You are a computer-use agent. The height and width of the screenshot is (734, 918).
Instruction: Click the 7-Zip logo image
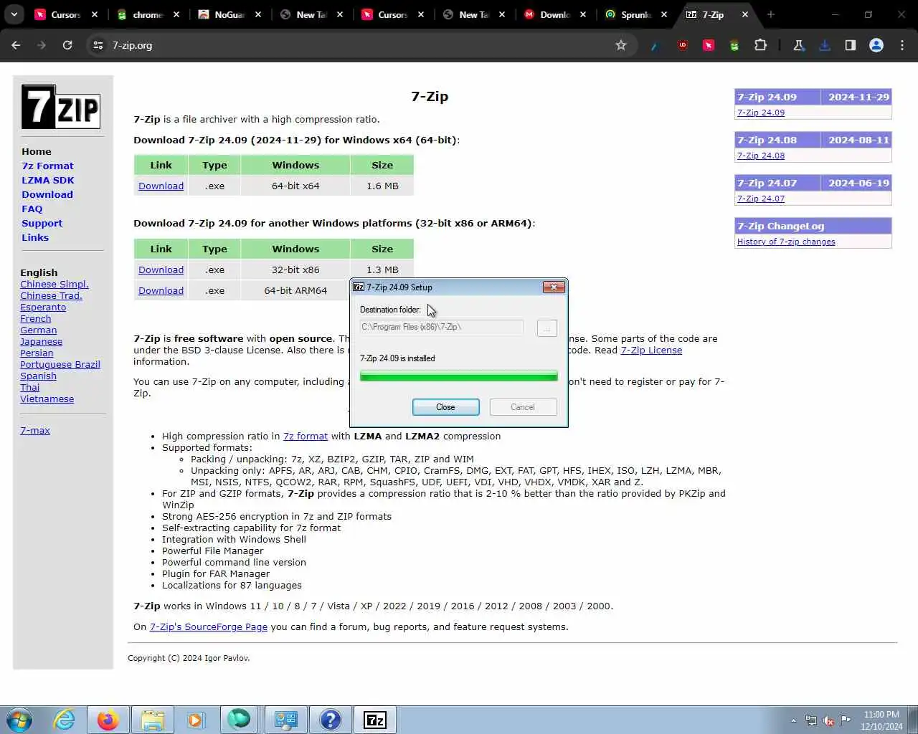tap(61, 107)
